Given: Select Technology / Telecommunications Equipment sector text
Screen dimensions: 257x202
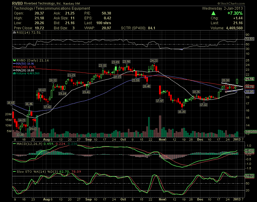Looking at the screenshot, I should coord(52,8).
